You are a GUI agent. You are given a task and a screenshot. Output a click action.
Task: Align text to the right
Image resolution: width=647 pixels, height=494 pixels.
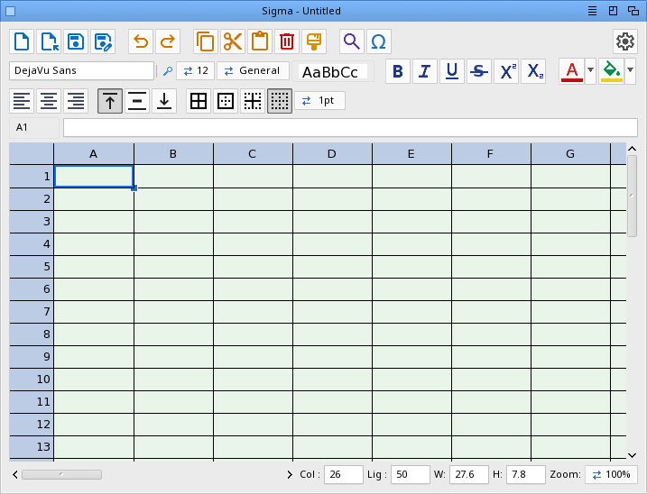coord(76,101)
